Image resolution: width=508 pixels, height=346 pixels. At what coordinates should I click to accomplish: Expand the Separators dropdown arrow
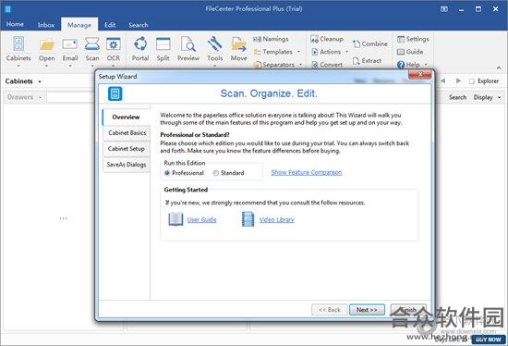300,65
